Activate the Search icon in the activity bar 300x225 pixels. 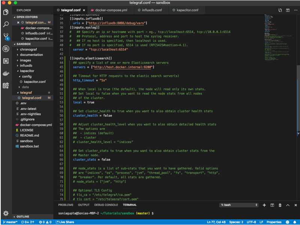(x=6, y=24)
